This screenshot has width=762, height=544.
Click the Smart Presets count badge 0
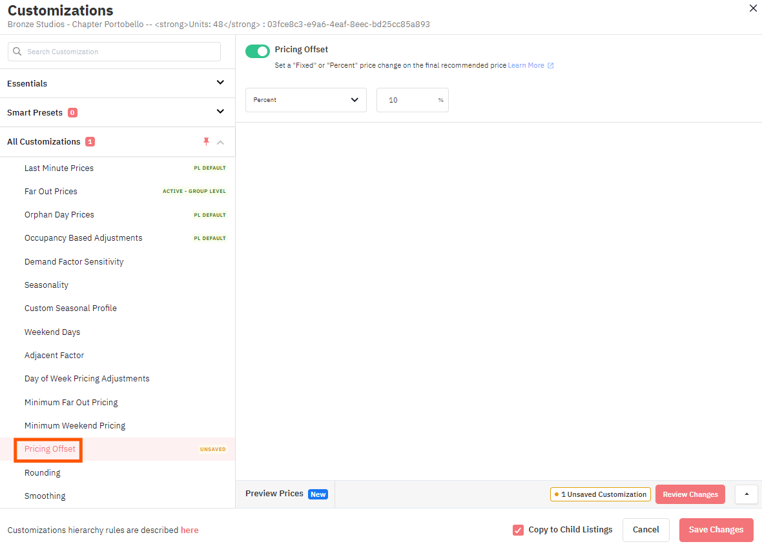point(72,113)
